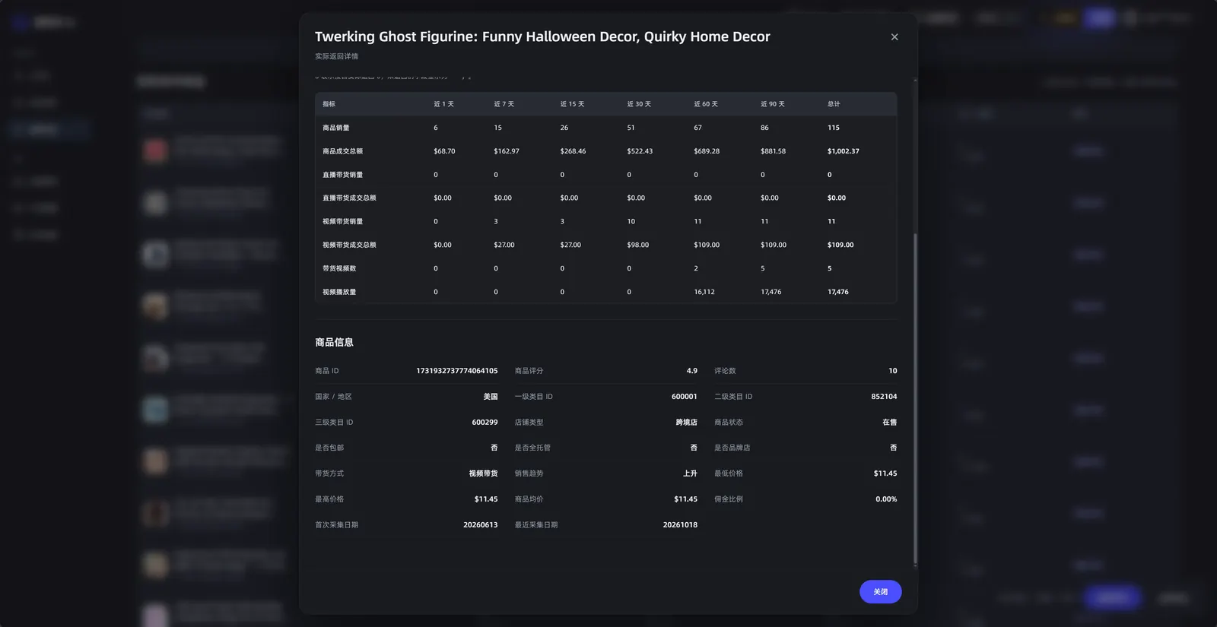Click the 4.9 product rating value
The width and height of the screenshot is (1217, 627).
[x=692, y=371]
